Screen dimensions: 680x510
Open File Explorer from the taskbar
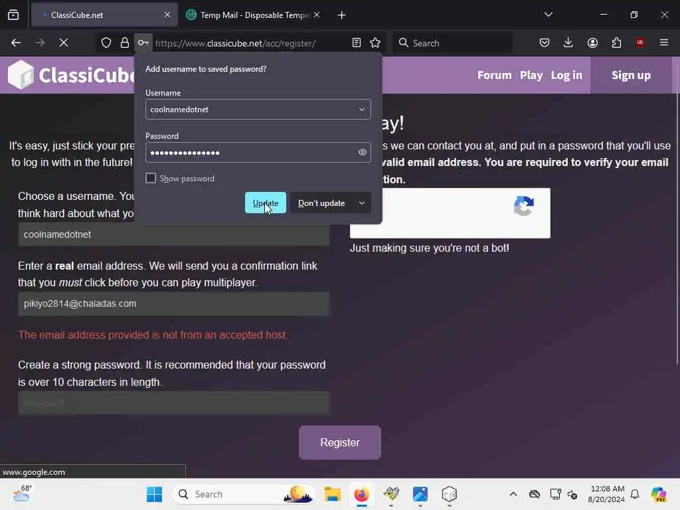[333, 494]
